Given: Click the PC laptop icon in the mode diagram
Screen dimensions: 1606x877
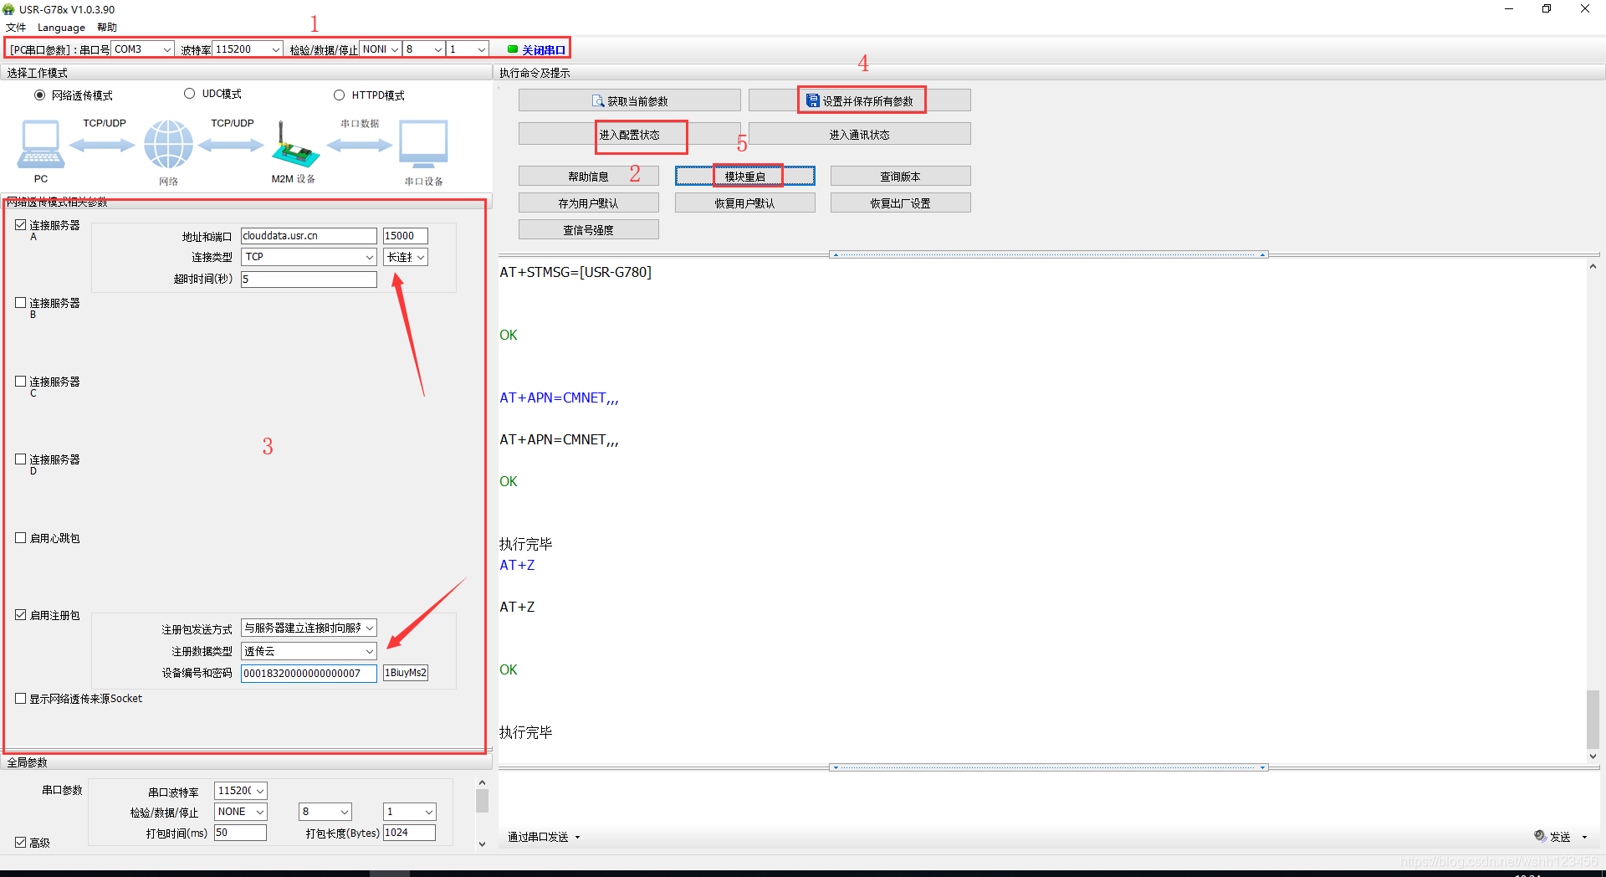Looking at the screenshot, I should click(40, 144).
